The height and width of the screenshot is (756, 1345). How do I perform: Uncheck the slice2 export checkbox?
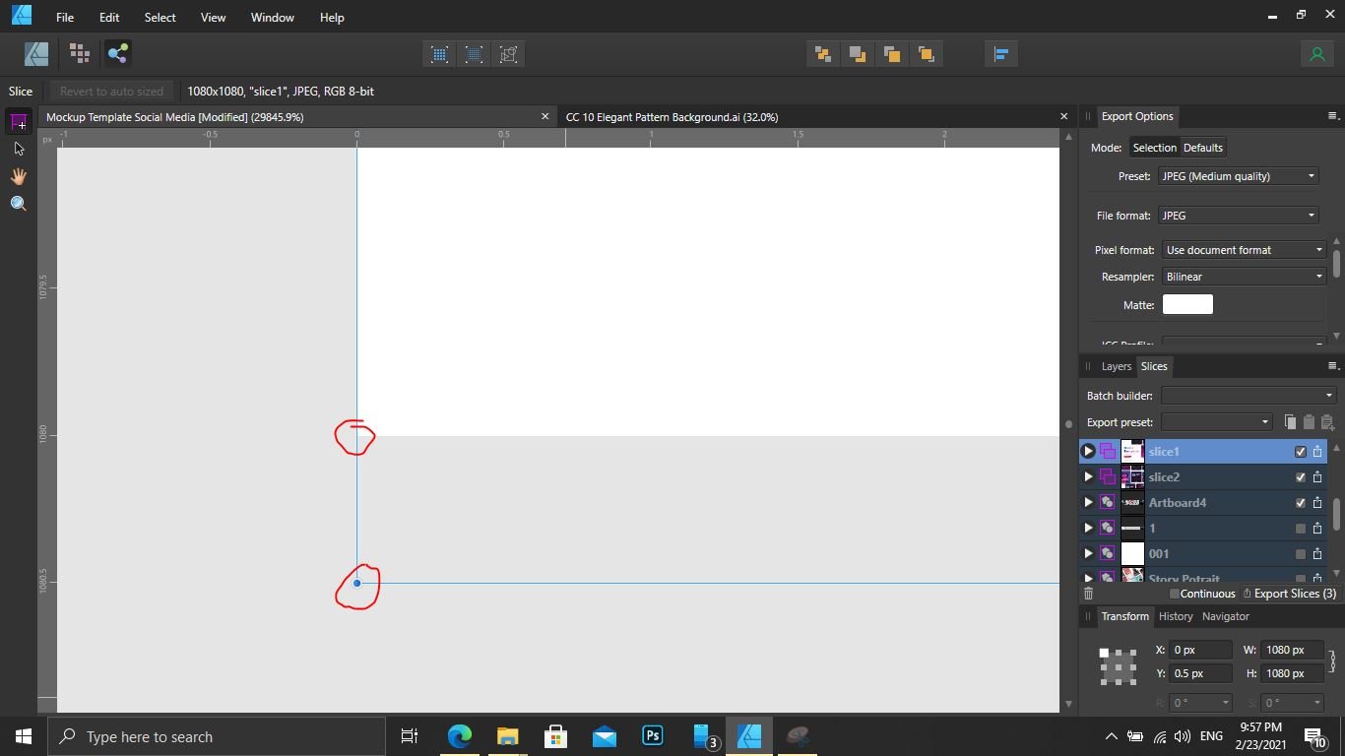coord(1300,476)
